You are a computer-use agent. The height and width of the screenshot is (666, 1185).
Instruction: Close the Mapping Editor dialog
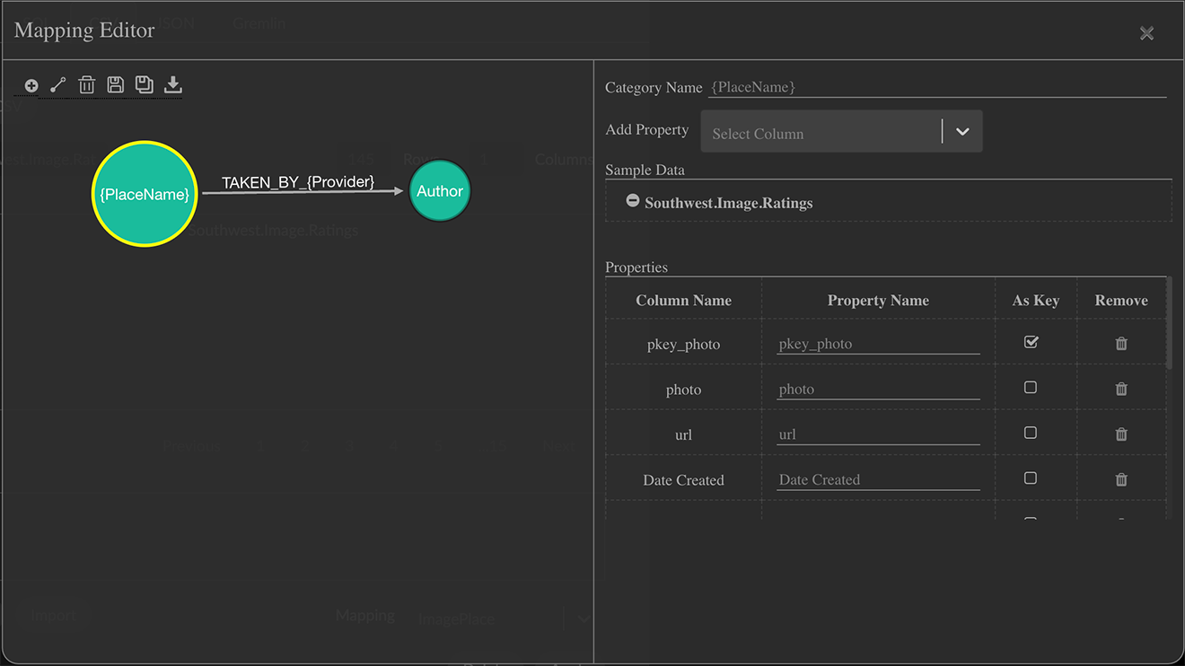[x=1146, y=33]
